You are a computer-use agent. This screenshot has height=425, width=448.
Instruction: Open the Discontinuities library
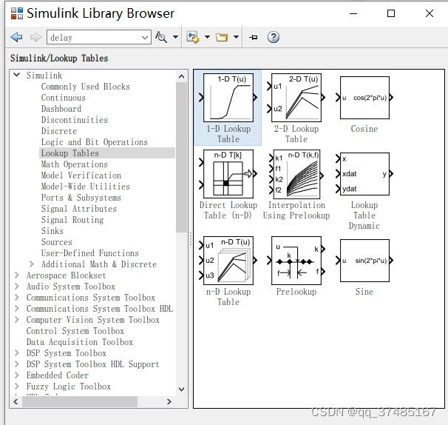(74, 120)
